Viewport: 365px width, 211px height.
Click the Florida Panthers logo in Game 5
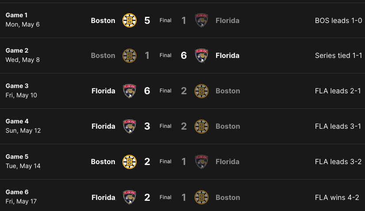[202, 162]
